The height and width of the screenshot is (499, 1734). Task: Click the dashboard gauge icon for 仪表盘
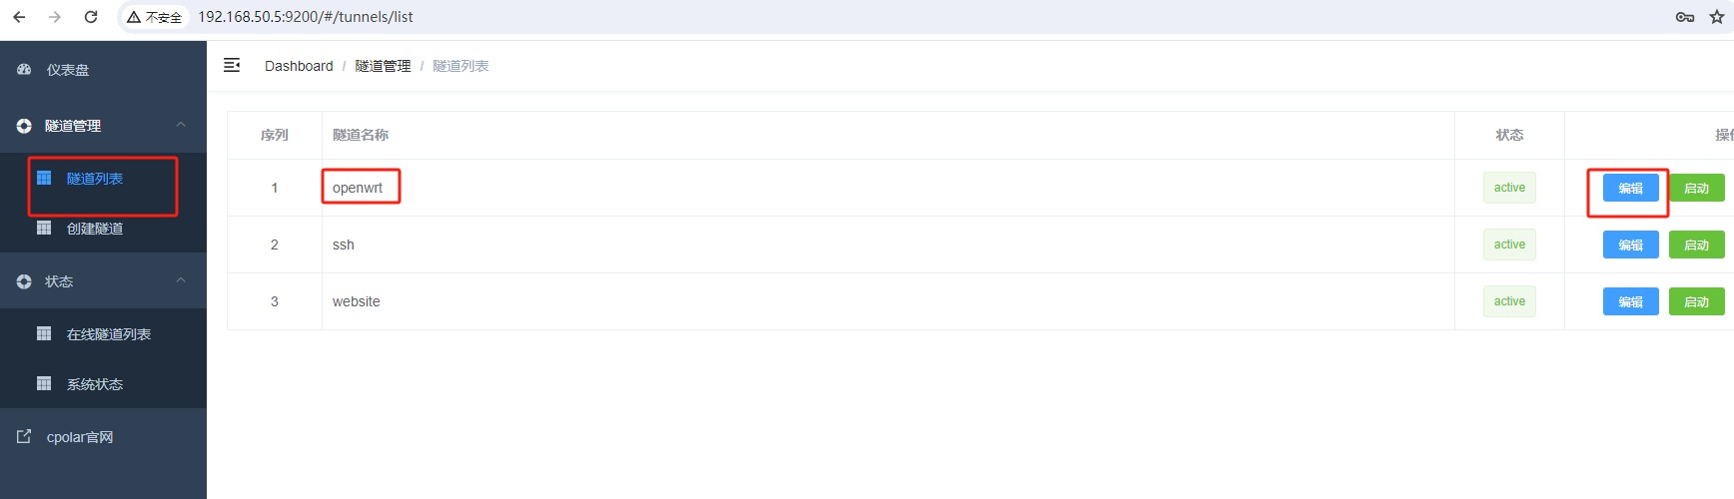24,69
